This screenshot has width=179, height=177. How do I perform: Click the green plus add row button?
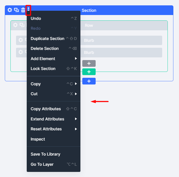89,72
